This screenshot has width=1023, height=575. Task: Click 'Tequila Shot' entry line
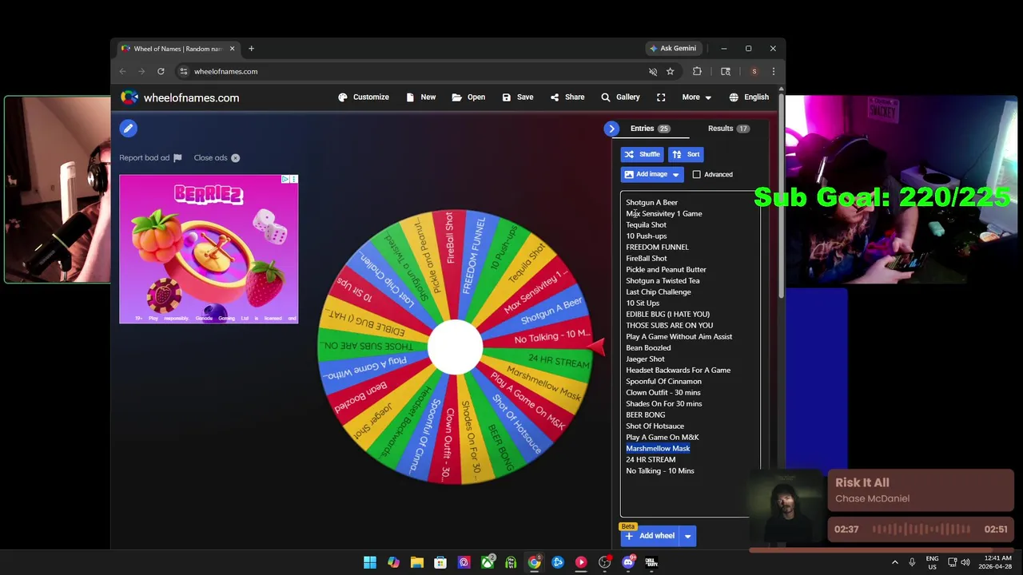[x=646, y=225]
